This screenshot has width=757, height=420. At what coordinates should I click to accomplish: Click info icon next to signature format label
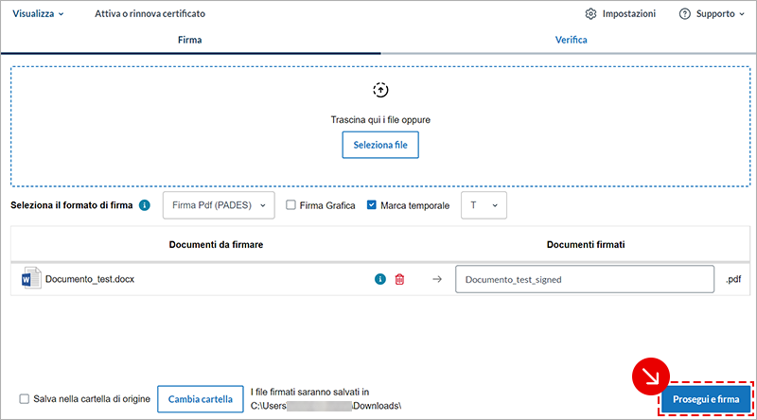145,205
